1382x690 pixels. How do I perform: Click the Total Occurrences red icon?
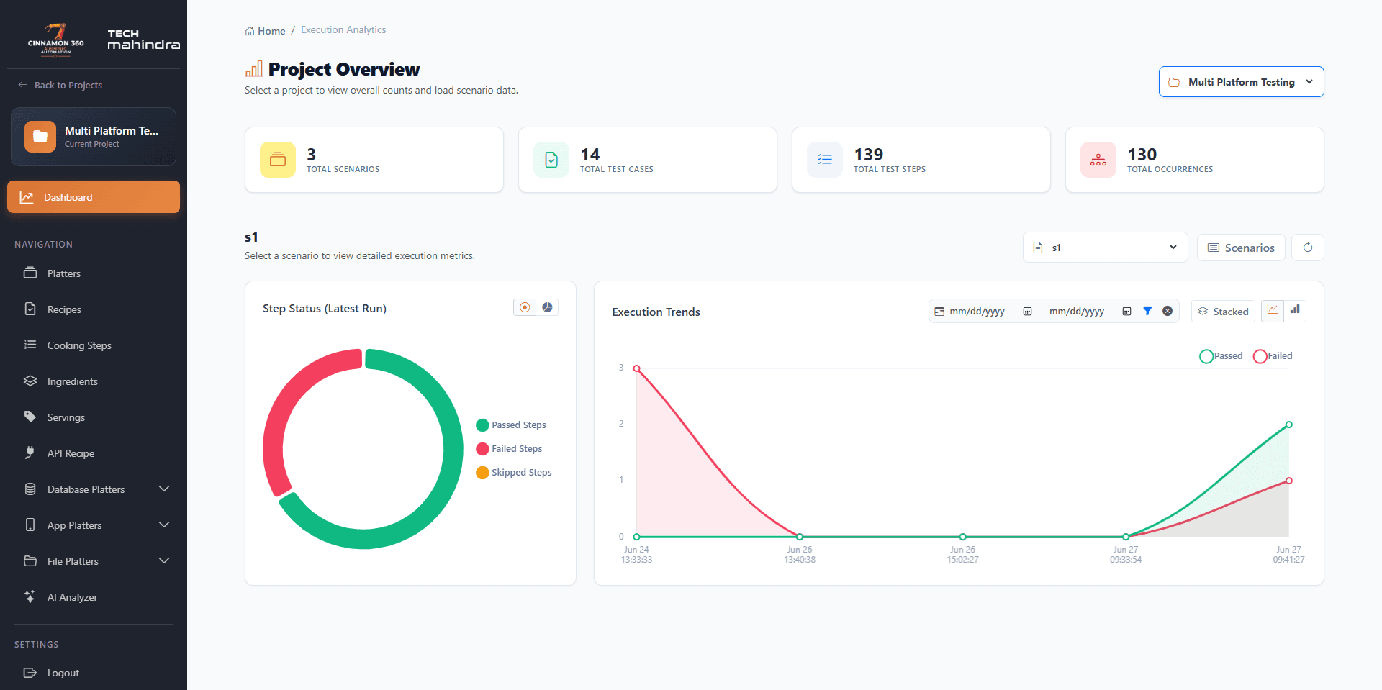(1098, 160)
